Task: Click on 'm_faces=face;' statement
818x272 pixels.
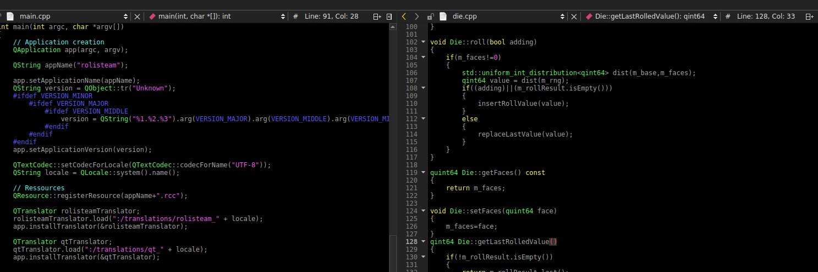Action: 471,226
